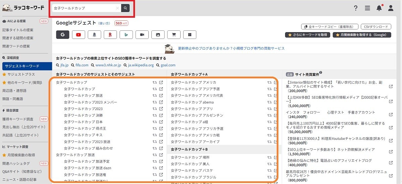Open the user account icon

coord(391,8)
